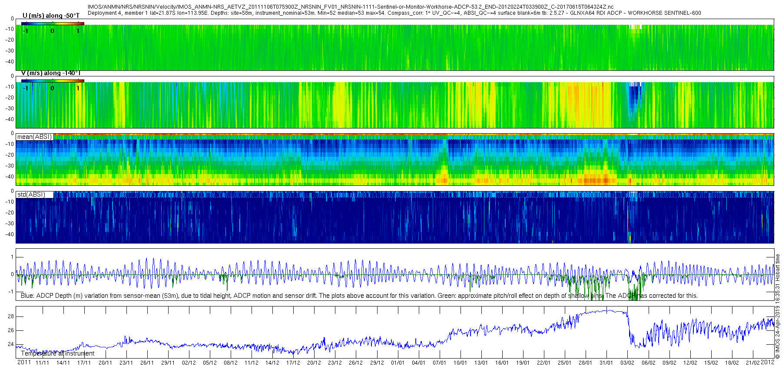782x369 pixels.
Task: Click the 06/02 date tick label
Action: pos(648,363)
